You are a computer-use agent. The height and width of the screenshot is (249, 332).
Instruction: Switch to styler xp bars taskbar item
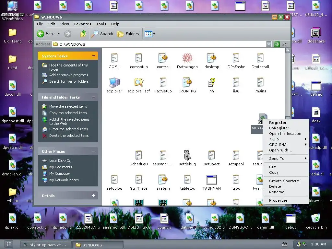click(x=46, y=244)
